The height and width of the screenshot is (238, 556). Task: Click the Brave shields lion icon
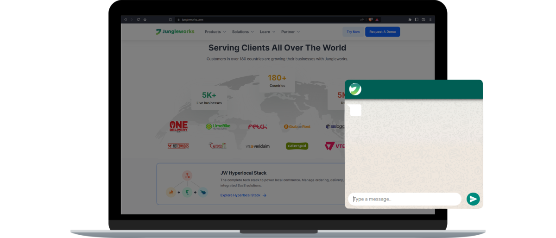371,19
